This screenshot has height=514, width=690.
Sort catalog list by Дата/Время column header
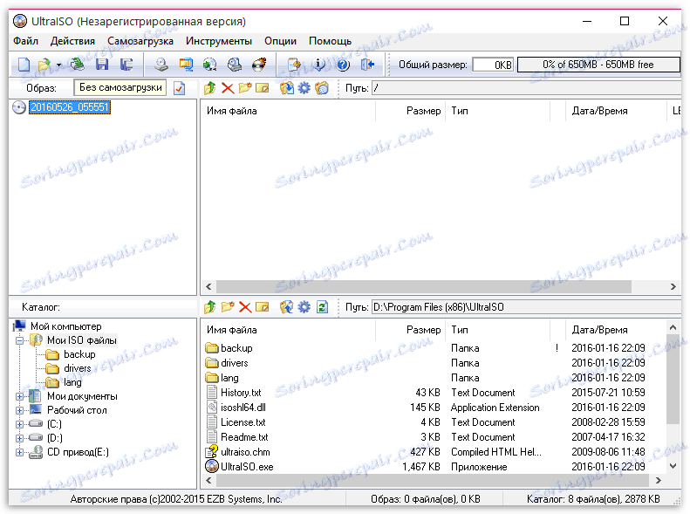tap(616, 330)
